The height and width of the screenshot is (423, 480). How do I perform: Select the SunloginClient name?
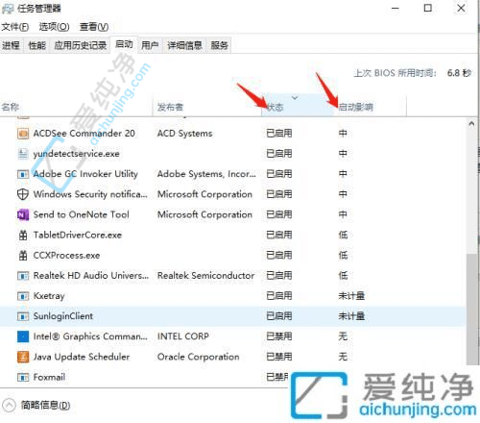63,316
